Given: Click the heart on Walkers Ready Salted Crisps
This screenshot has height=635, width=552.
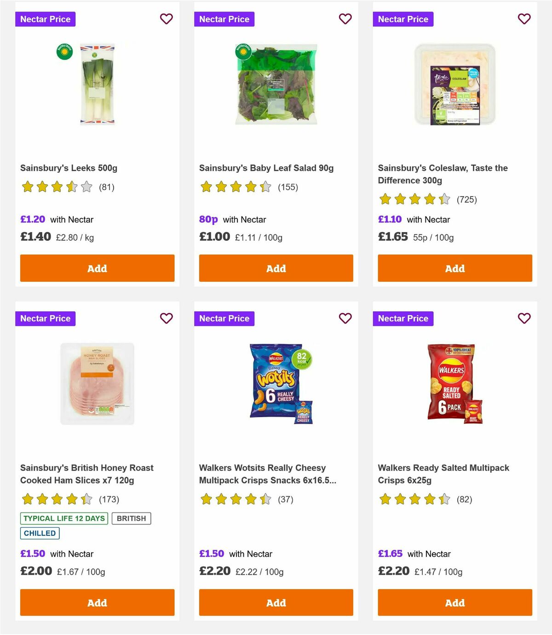Looking at the screenshot, I should coord(524,318).
